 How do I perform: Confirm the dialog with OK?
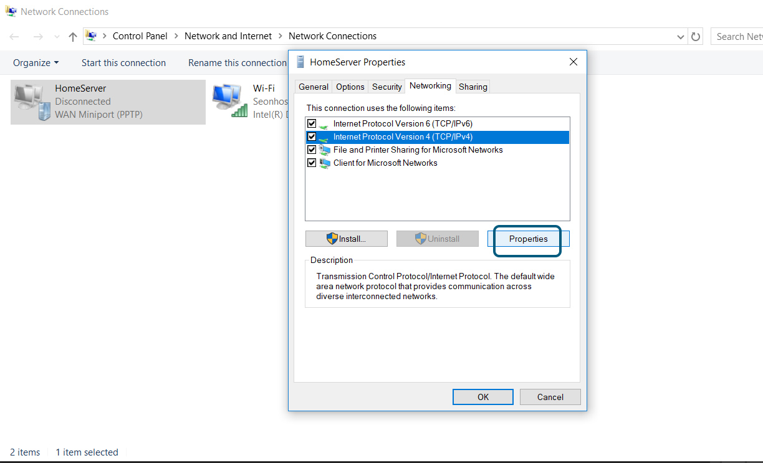483,397
